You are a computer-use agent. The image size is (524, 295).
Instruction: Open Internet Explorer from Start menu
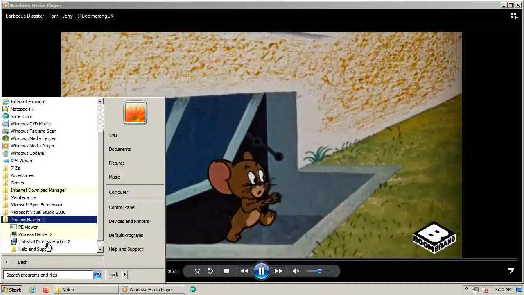(50, 102)
